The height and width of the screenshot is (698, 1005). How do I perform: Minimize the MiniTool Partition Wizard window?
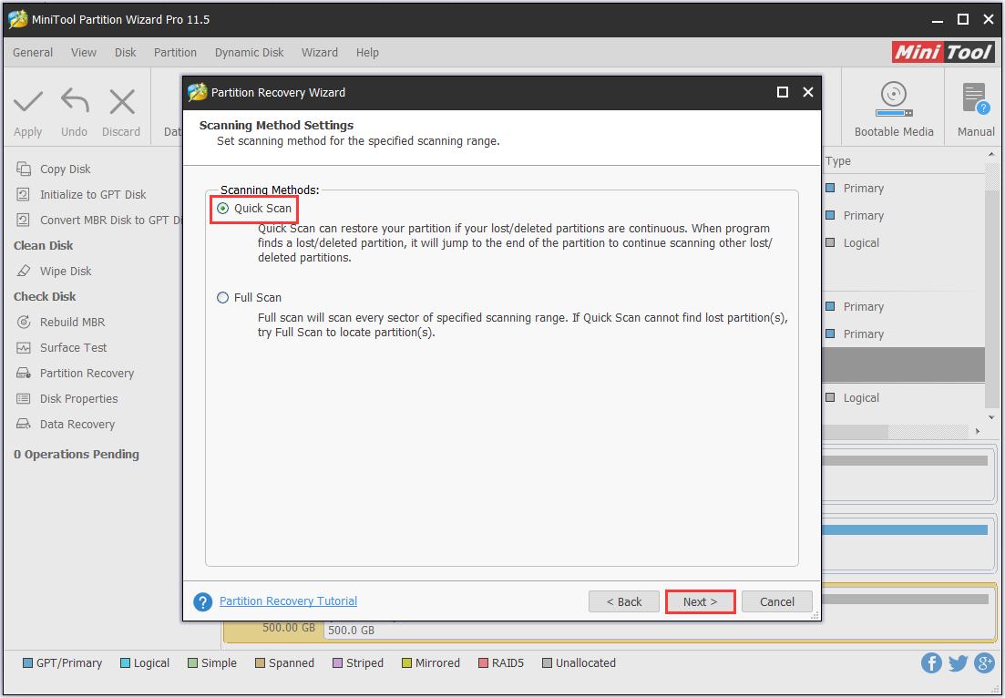[937, 20]
